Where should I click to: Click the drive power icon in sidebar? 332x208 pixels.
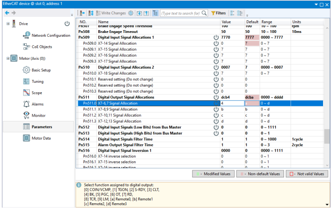[x=67, y=24]
